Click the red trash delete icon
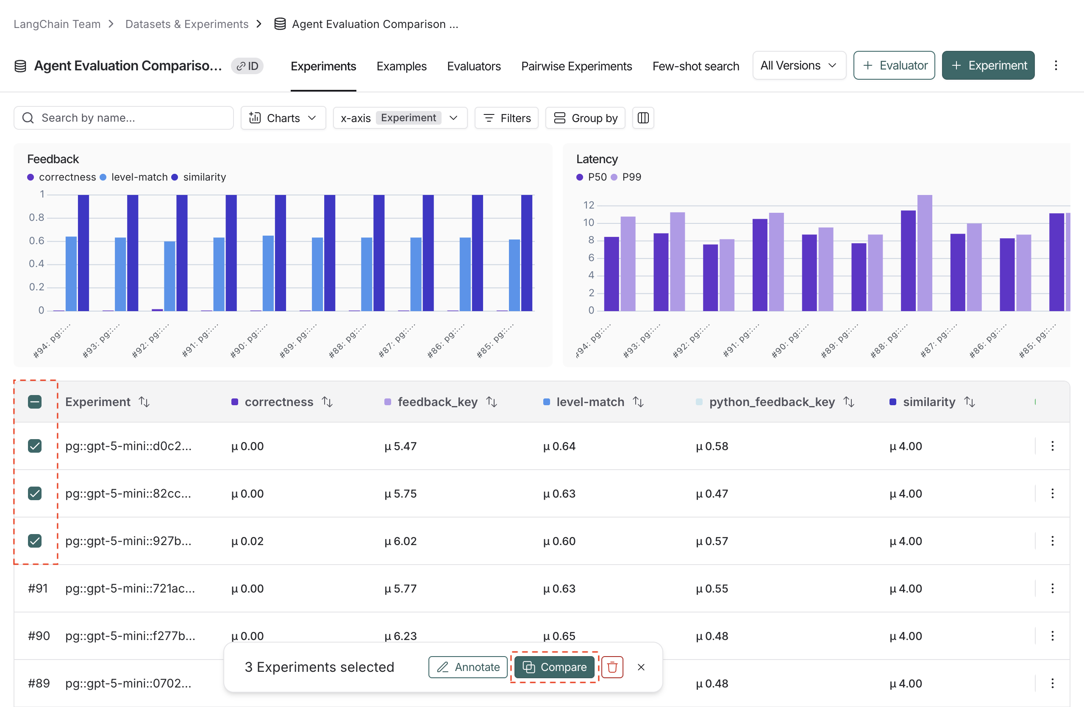 pyautogui.click(x=611, y=667)
